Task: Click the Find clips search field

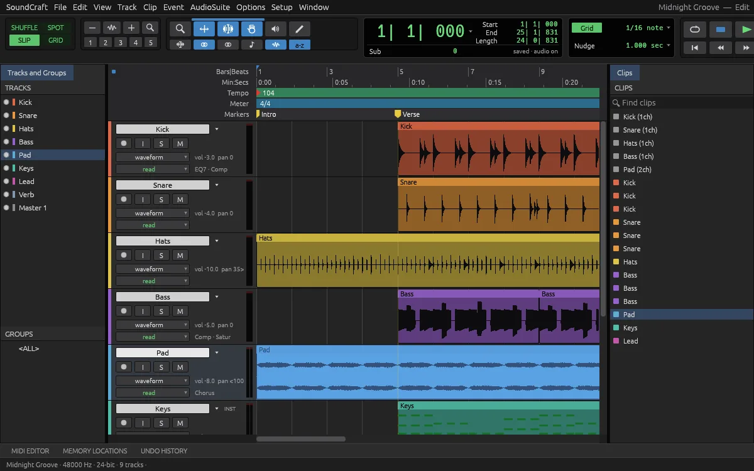Action: (682, 103)
